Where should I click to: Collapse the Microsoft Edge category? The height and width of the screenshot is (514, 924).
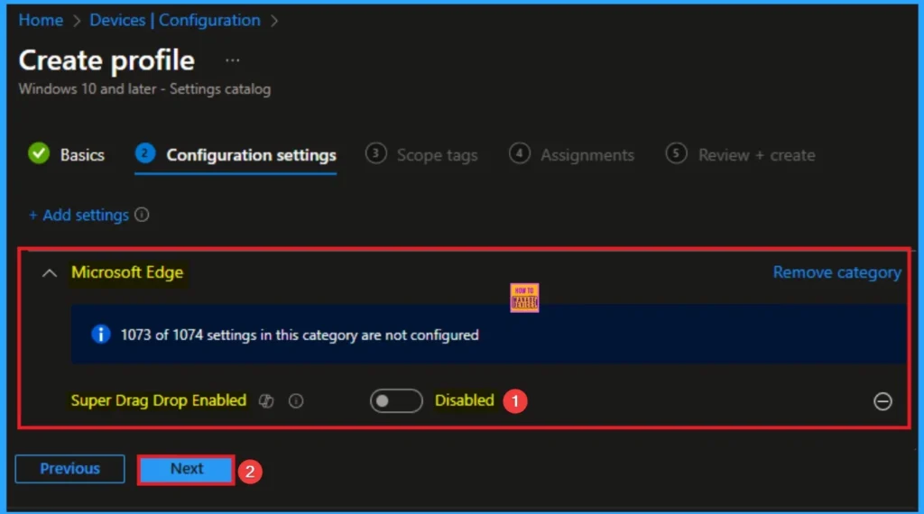click(x=50, y=272)
